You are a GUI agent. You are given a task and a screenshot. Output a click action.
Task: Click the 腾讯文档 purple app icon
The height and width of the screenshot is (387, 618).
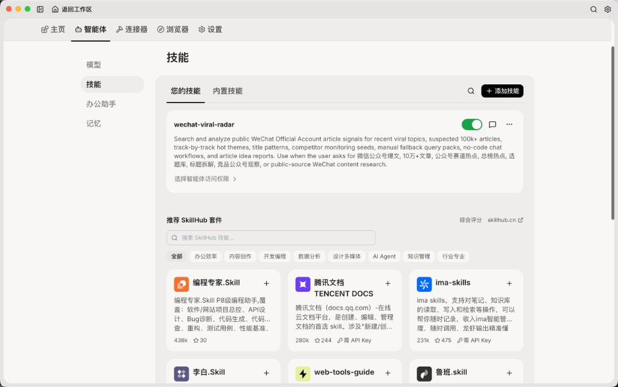[x=303, y=284]
